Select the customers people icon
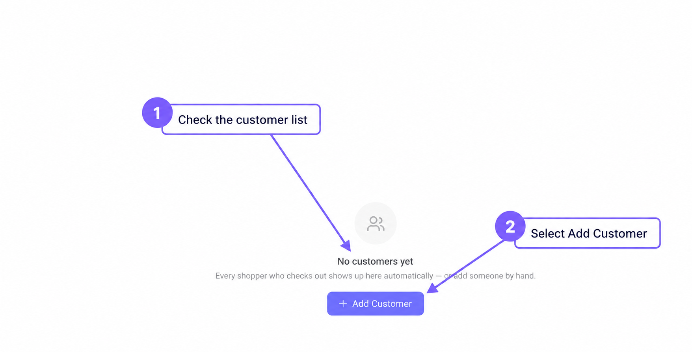 click(375, 223)
